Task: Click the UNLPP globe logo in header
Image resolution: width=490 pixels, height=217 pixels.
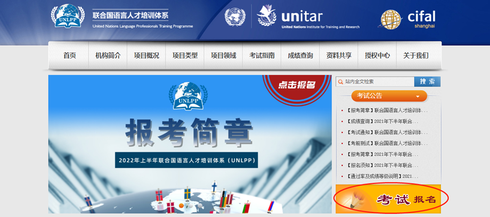Action: (x=68, y=16)
